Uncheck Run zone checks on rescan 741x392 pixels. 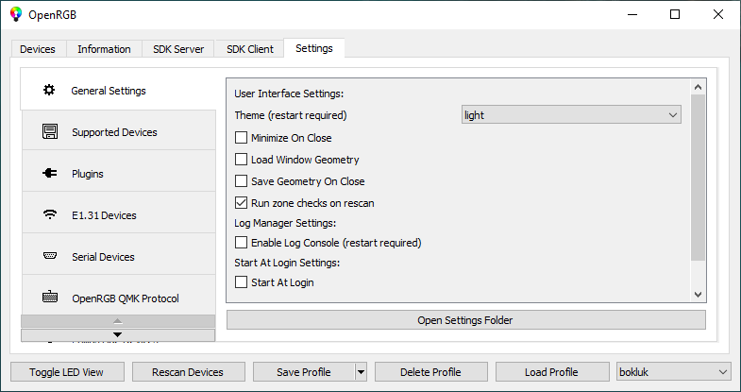pos(241,203)
